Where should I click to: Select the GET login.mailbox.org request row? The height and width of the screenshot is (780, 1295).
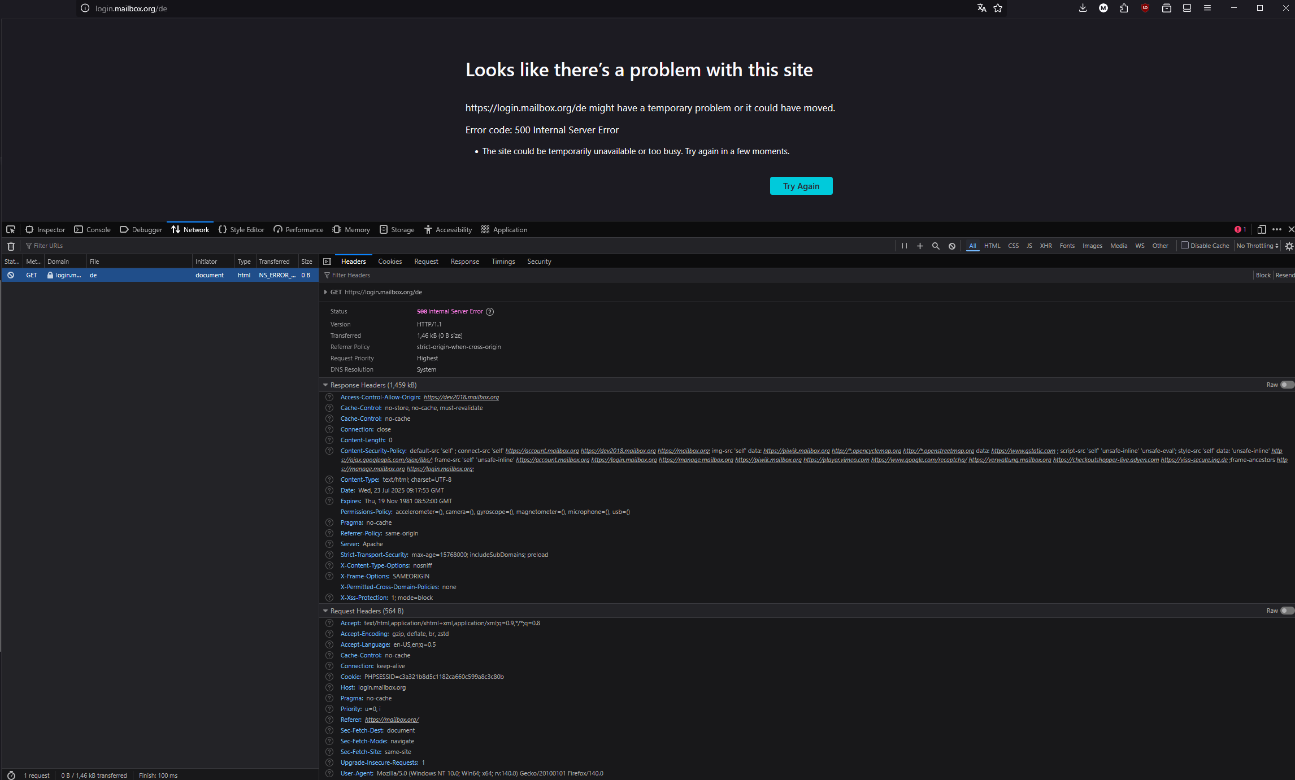click(x=159, y=275)
